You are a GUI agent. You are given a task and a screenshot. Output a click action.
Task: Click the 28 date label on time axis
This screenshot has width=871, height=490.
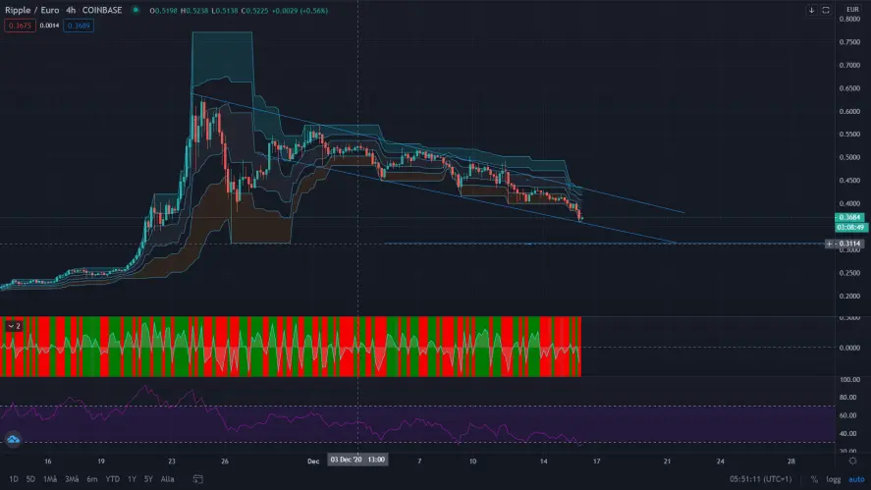[x=791, y=462]
